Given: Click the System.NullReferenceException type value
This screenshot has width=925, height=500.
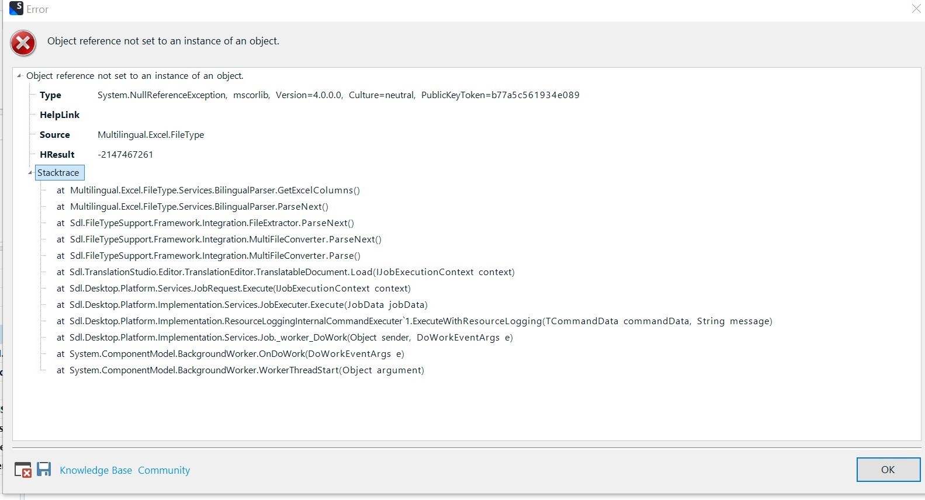Looking at the screenshot, I should pos(338,95).
